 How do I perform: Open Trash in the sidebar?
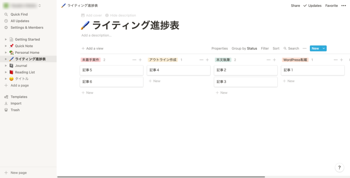click(x=28, y=110)
